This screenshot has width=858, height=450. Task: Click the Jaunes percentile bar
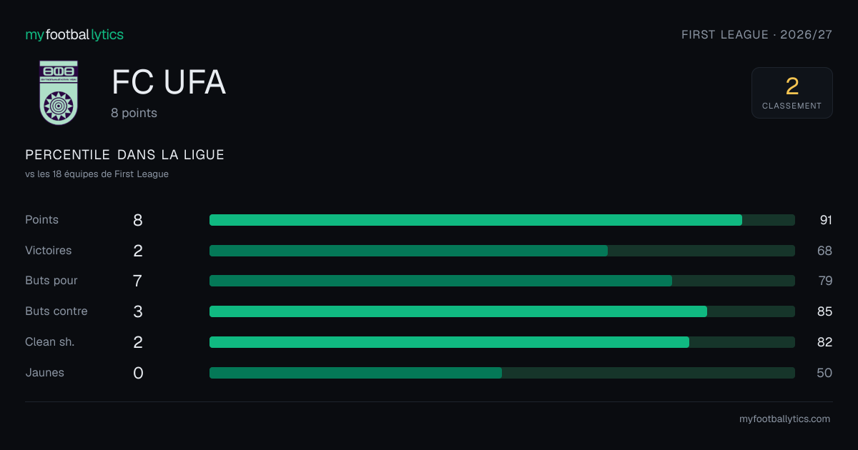pyautogui.click(x=502, y=373)
